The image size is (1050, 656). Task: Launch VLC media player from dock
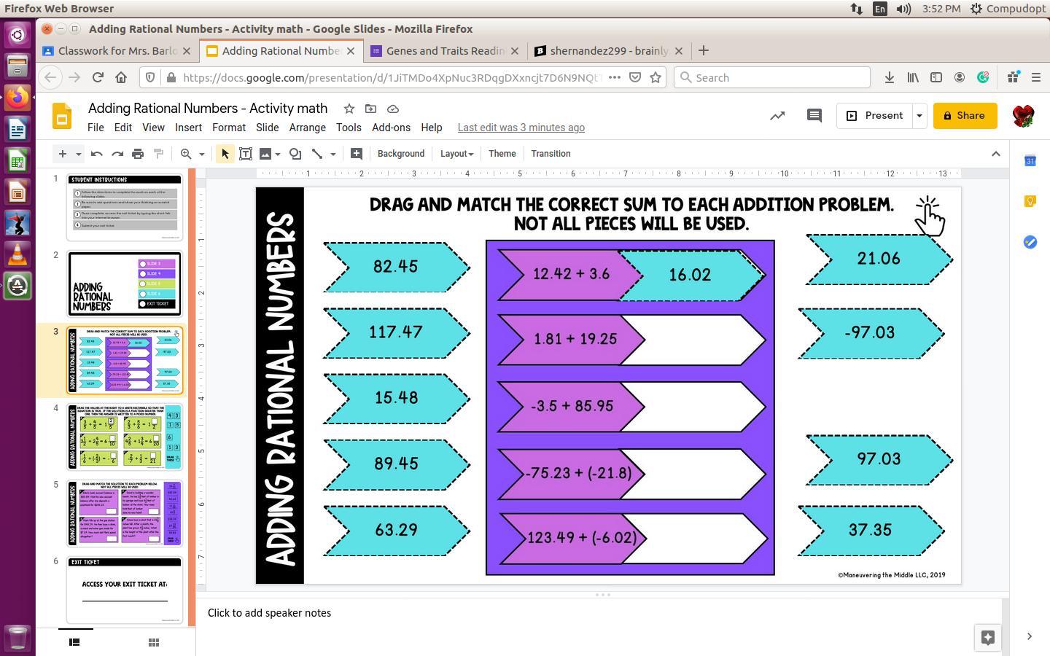tap(17, 254)
